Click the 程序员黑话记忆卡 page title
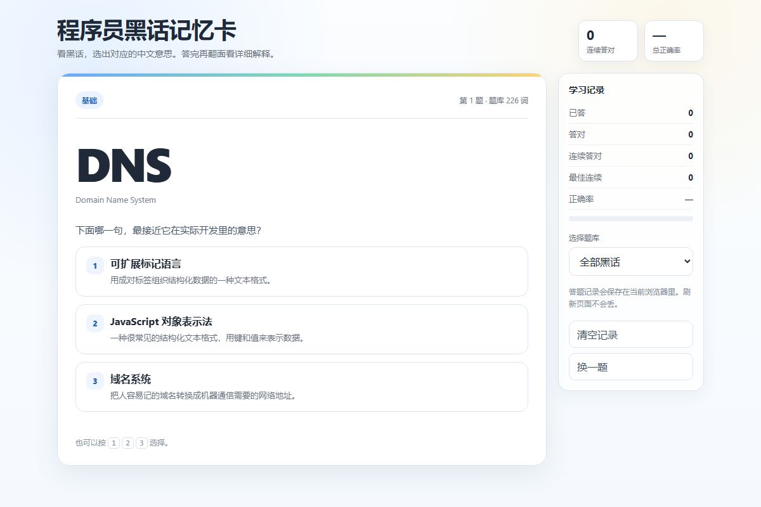Screen dimensions: 761x507 coord(146,30)
